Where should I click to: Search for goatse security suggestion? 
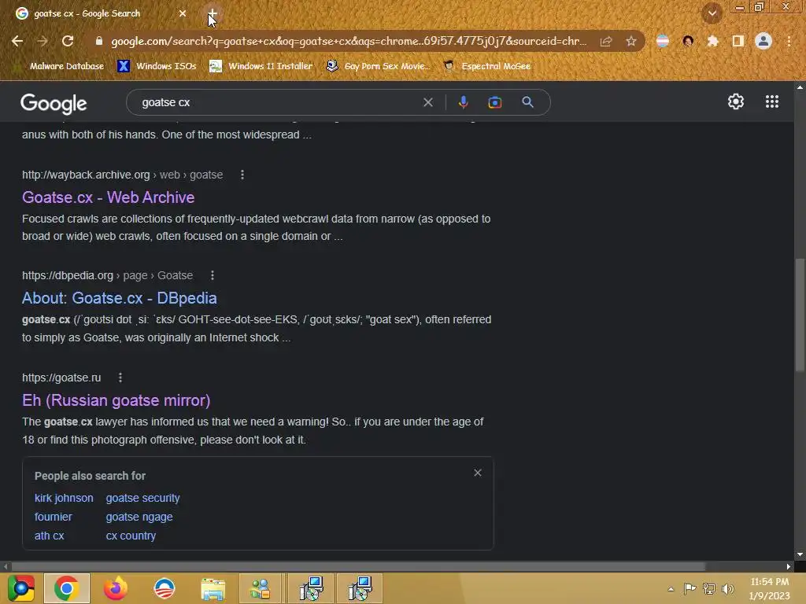click(143, 498)
